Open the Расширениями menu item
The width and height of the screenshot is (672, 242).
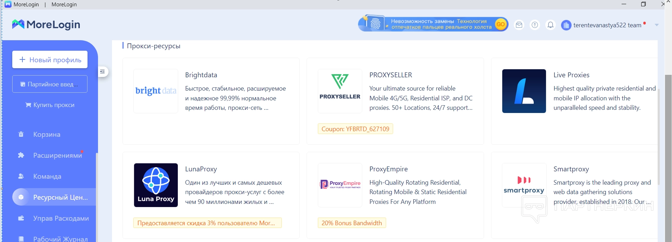[57, 155]
